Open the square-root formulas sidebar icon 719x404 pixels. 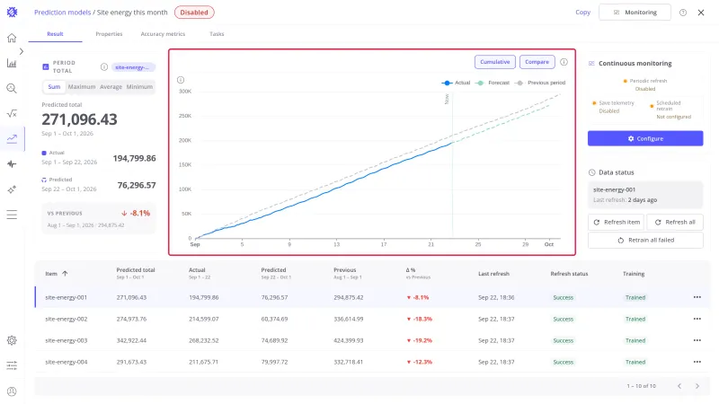click(12, 114)
